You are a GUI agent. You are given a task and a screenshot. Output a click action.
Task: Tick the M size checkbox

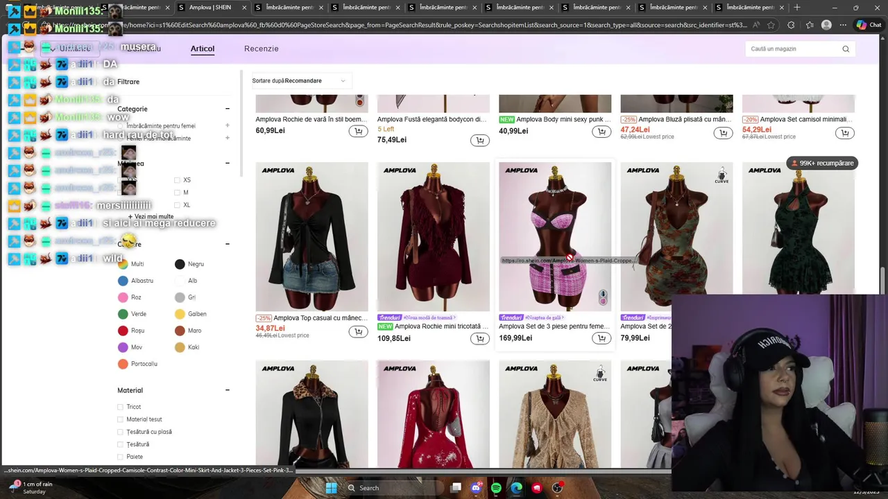point(177,193)
